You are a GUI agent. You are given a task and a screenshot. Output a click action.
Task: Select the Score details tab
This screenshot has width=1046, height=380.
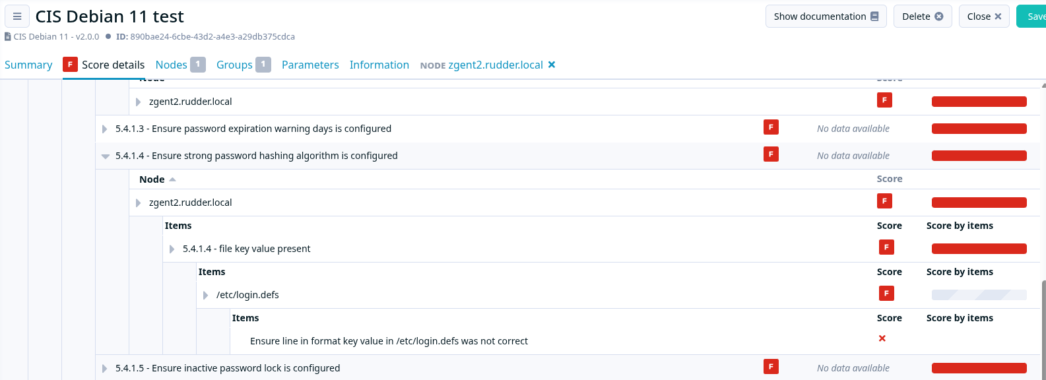point(104,65)
